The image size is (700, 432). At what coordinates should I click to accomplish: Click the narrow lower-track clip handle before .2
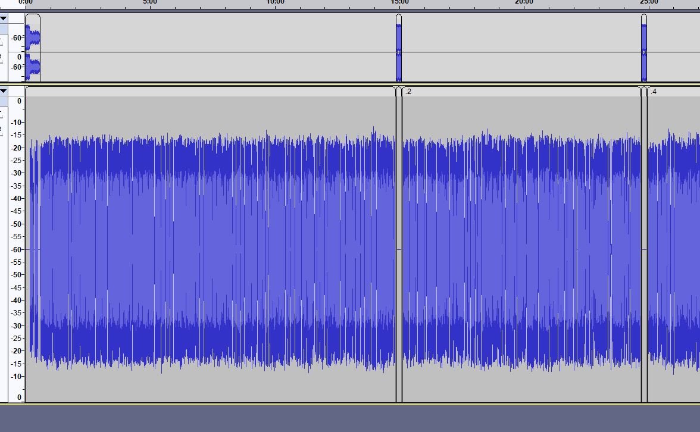[x=399, y=92]
